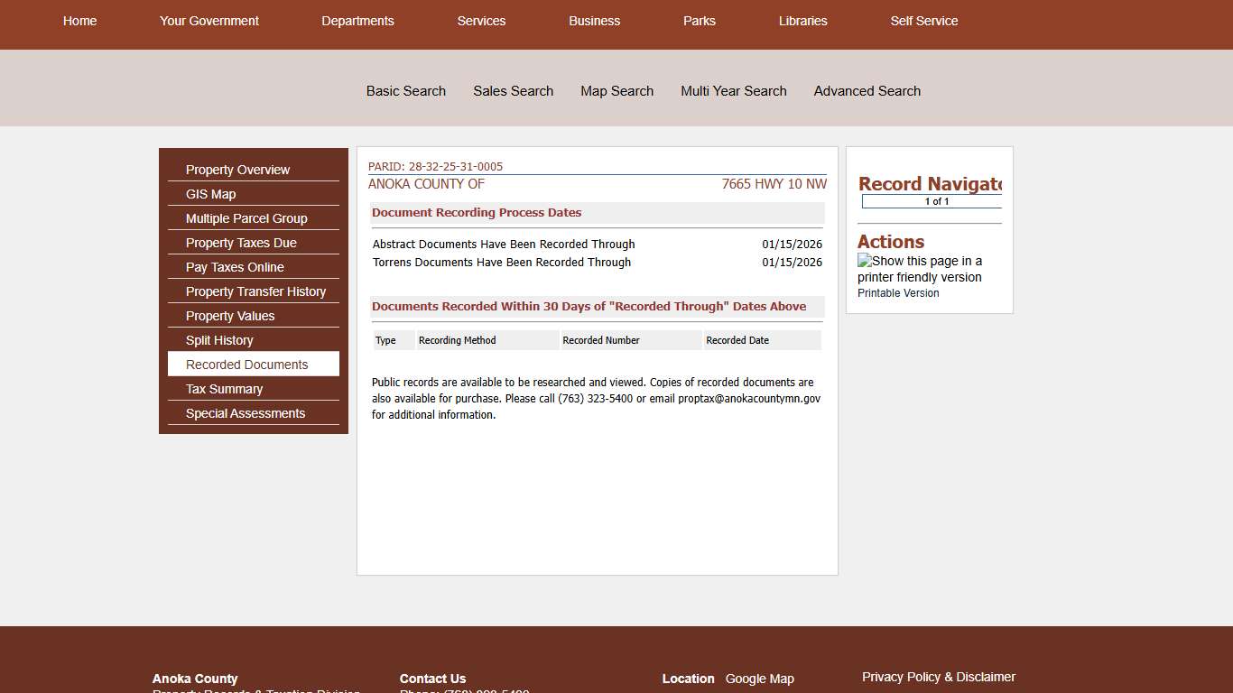Switch to Sales Search tab
This screenshot has height=693, width=1233.
pyautogui.click(x=513, y=91)
